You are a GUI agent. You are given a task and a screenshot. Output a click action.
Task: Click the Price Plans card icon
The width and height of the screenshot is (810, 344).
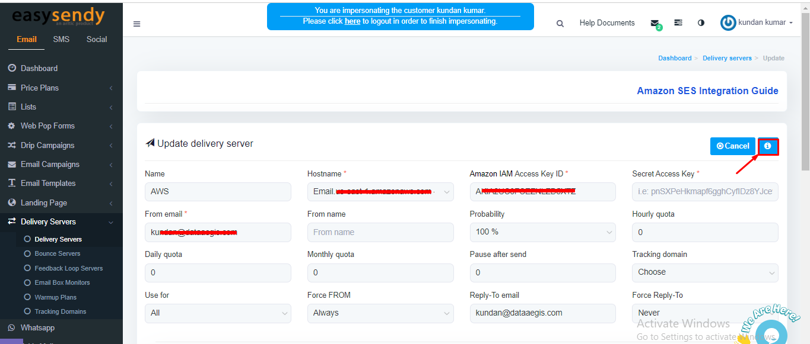(12, 88)
